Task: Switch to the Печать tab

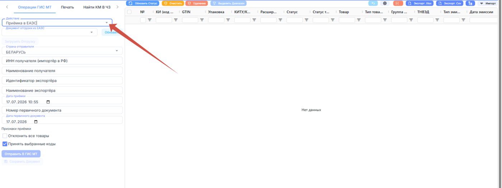Action: (67, 7)
